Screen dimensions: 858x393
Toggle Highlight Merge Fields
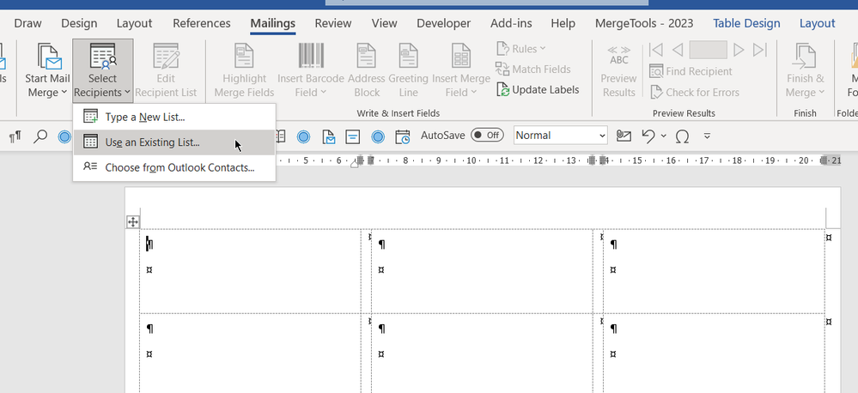[244, 71]
